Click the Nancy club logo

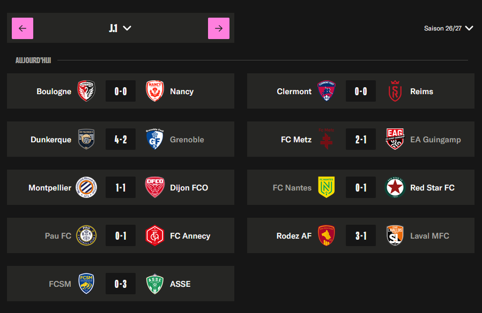tap(154, 91)
